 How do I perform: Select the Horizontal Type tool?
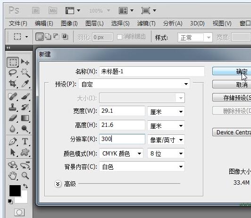click(25, 141)
